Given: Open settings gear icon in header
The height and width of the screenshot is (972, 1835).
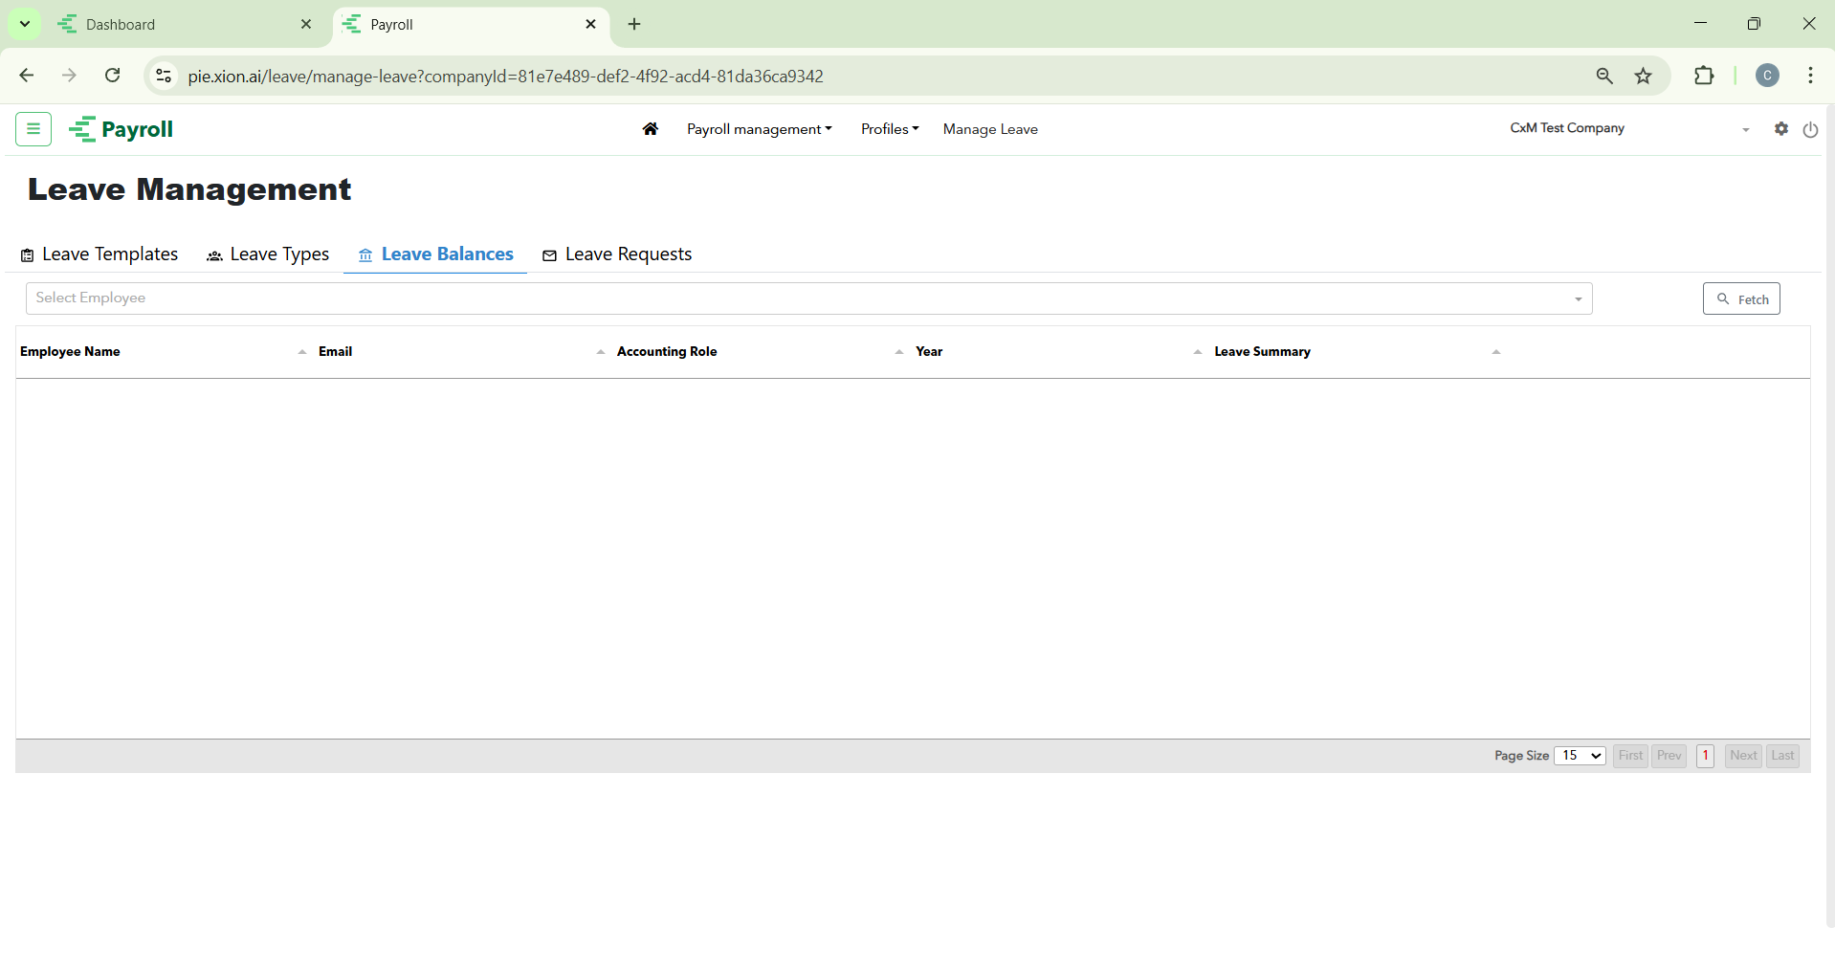Looking at the screenshot, I should click(1780, 129).
